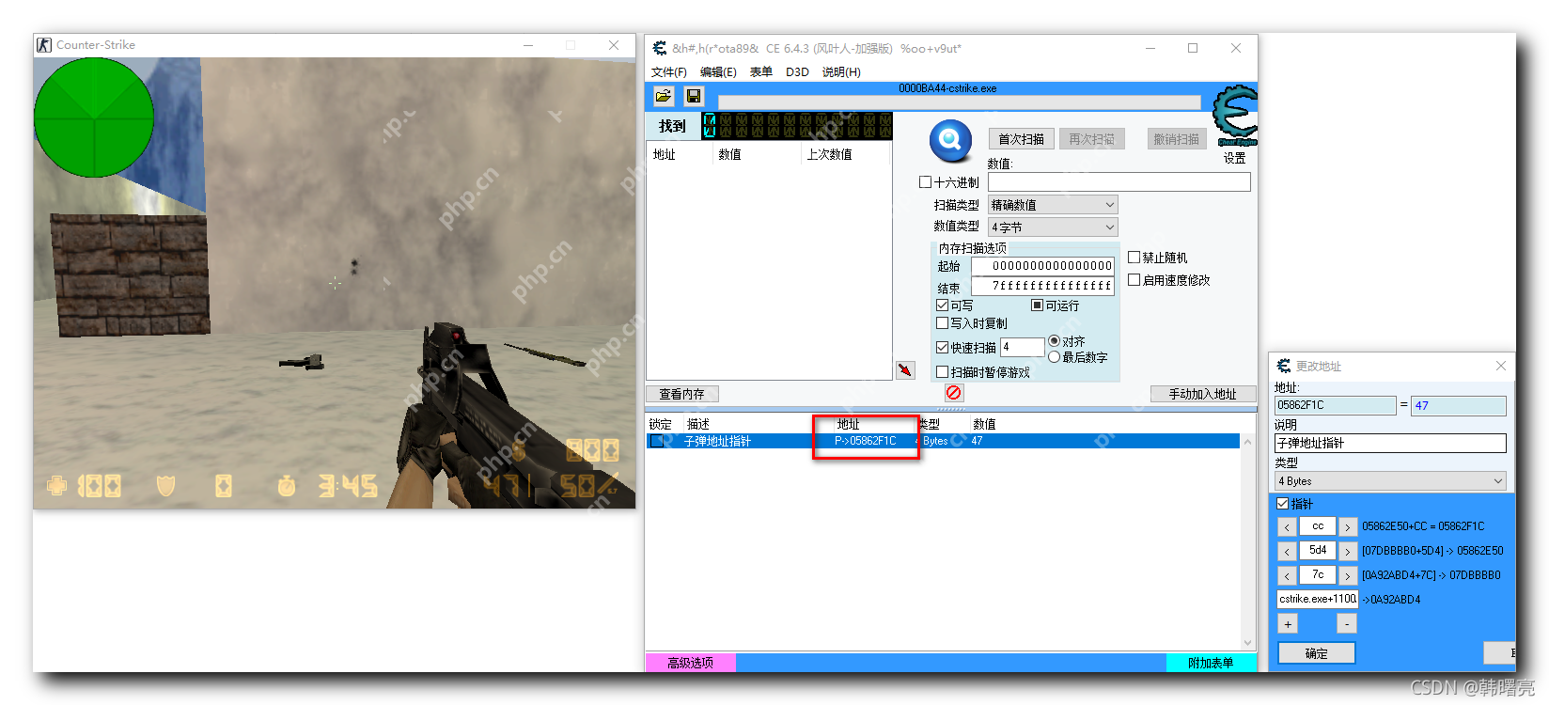The height and width of the screenshot is (705, 1549).
Task: Click the 5d4 offset input field
Action: (x=1318, y=551)
